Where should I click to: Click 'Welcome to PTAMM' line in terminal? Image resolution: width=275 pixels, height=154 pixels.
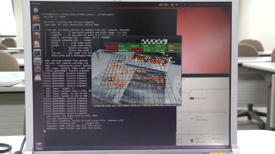(54, 17)
